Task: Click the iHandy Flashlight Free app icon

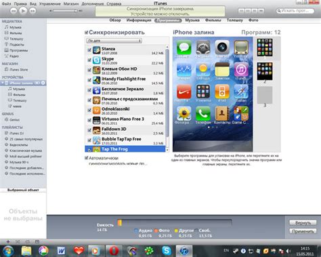Action: coord(96,80)
